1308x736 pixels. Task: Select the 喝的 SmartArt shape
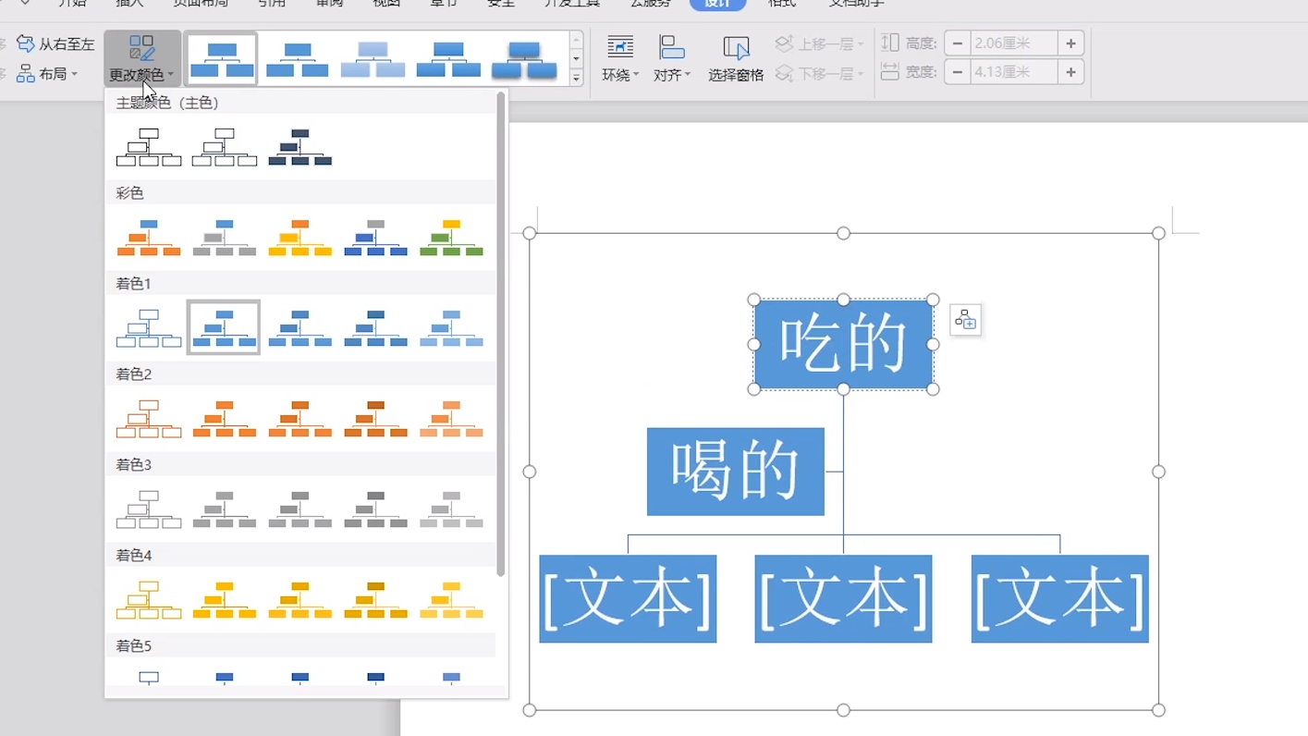pyautogui.click(x=735, y=472)
